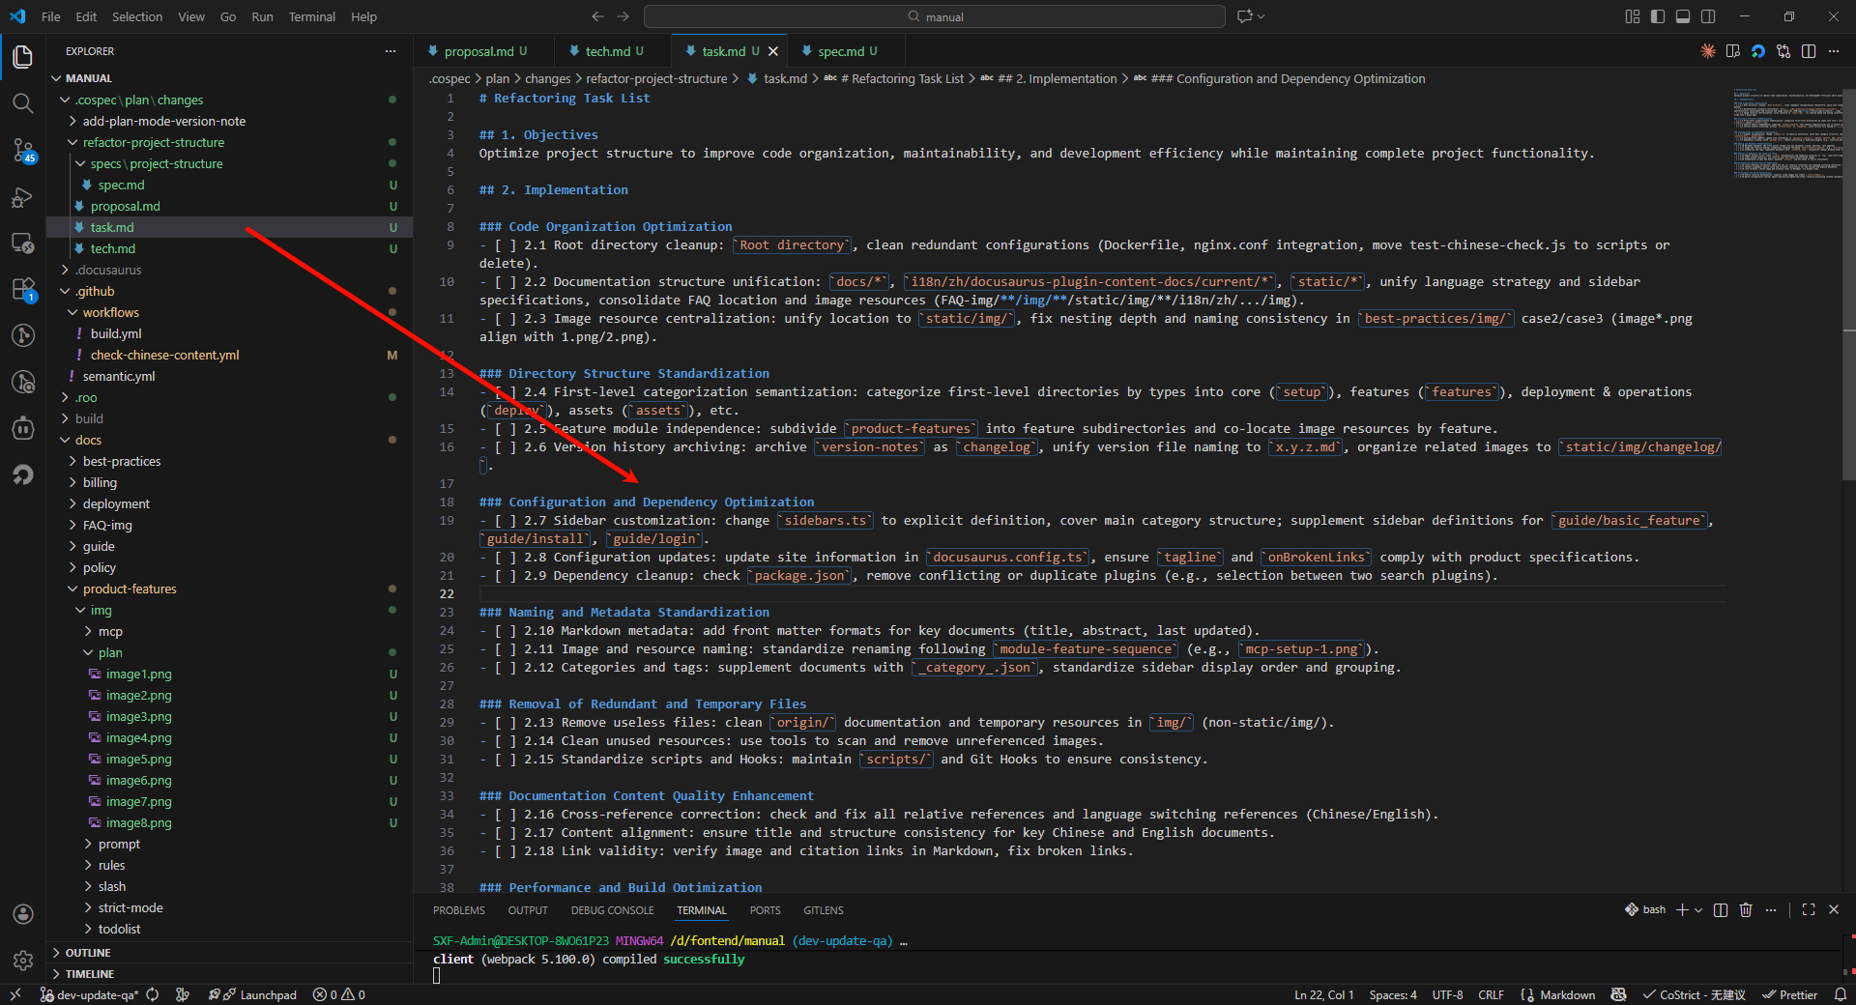Open Source Control view with 45 badge

pyautogui.click(x=22, y=150)
